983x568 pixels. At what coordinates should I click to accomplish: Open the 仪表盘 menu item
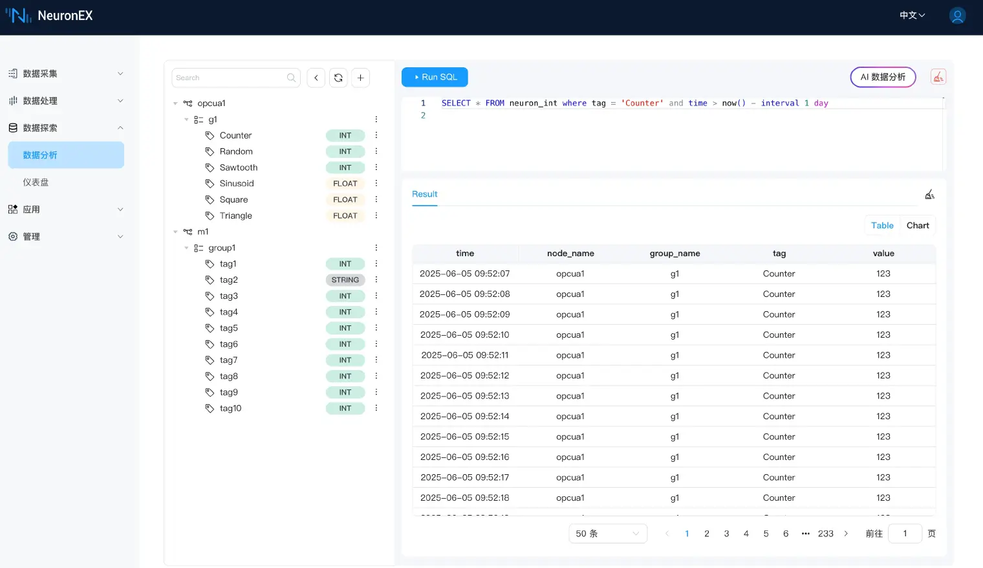point(36,182)
